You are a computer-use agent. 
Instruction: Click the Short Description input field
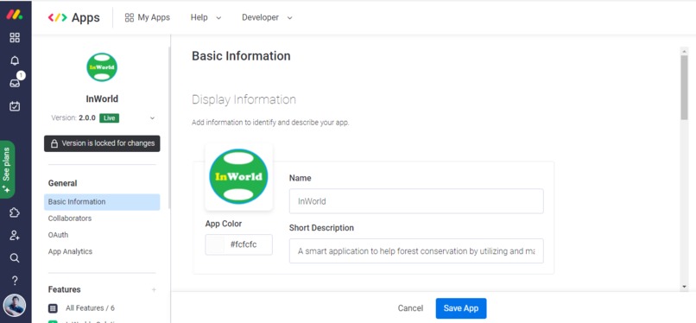416,250
